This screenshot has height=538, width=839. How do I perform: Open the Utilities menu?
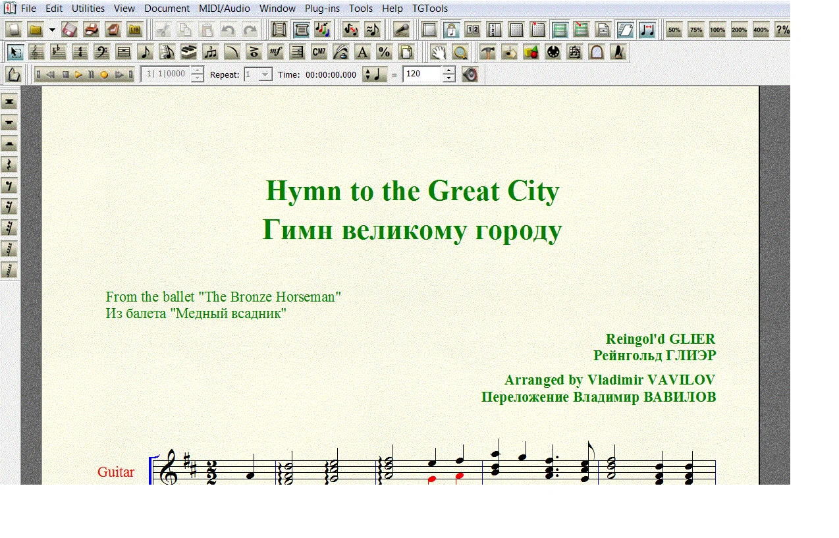[88, 9]
